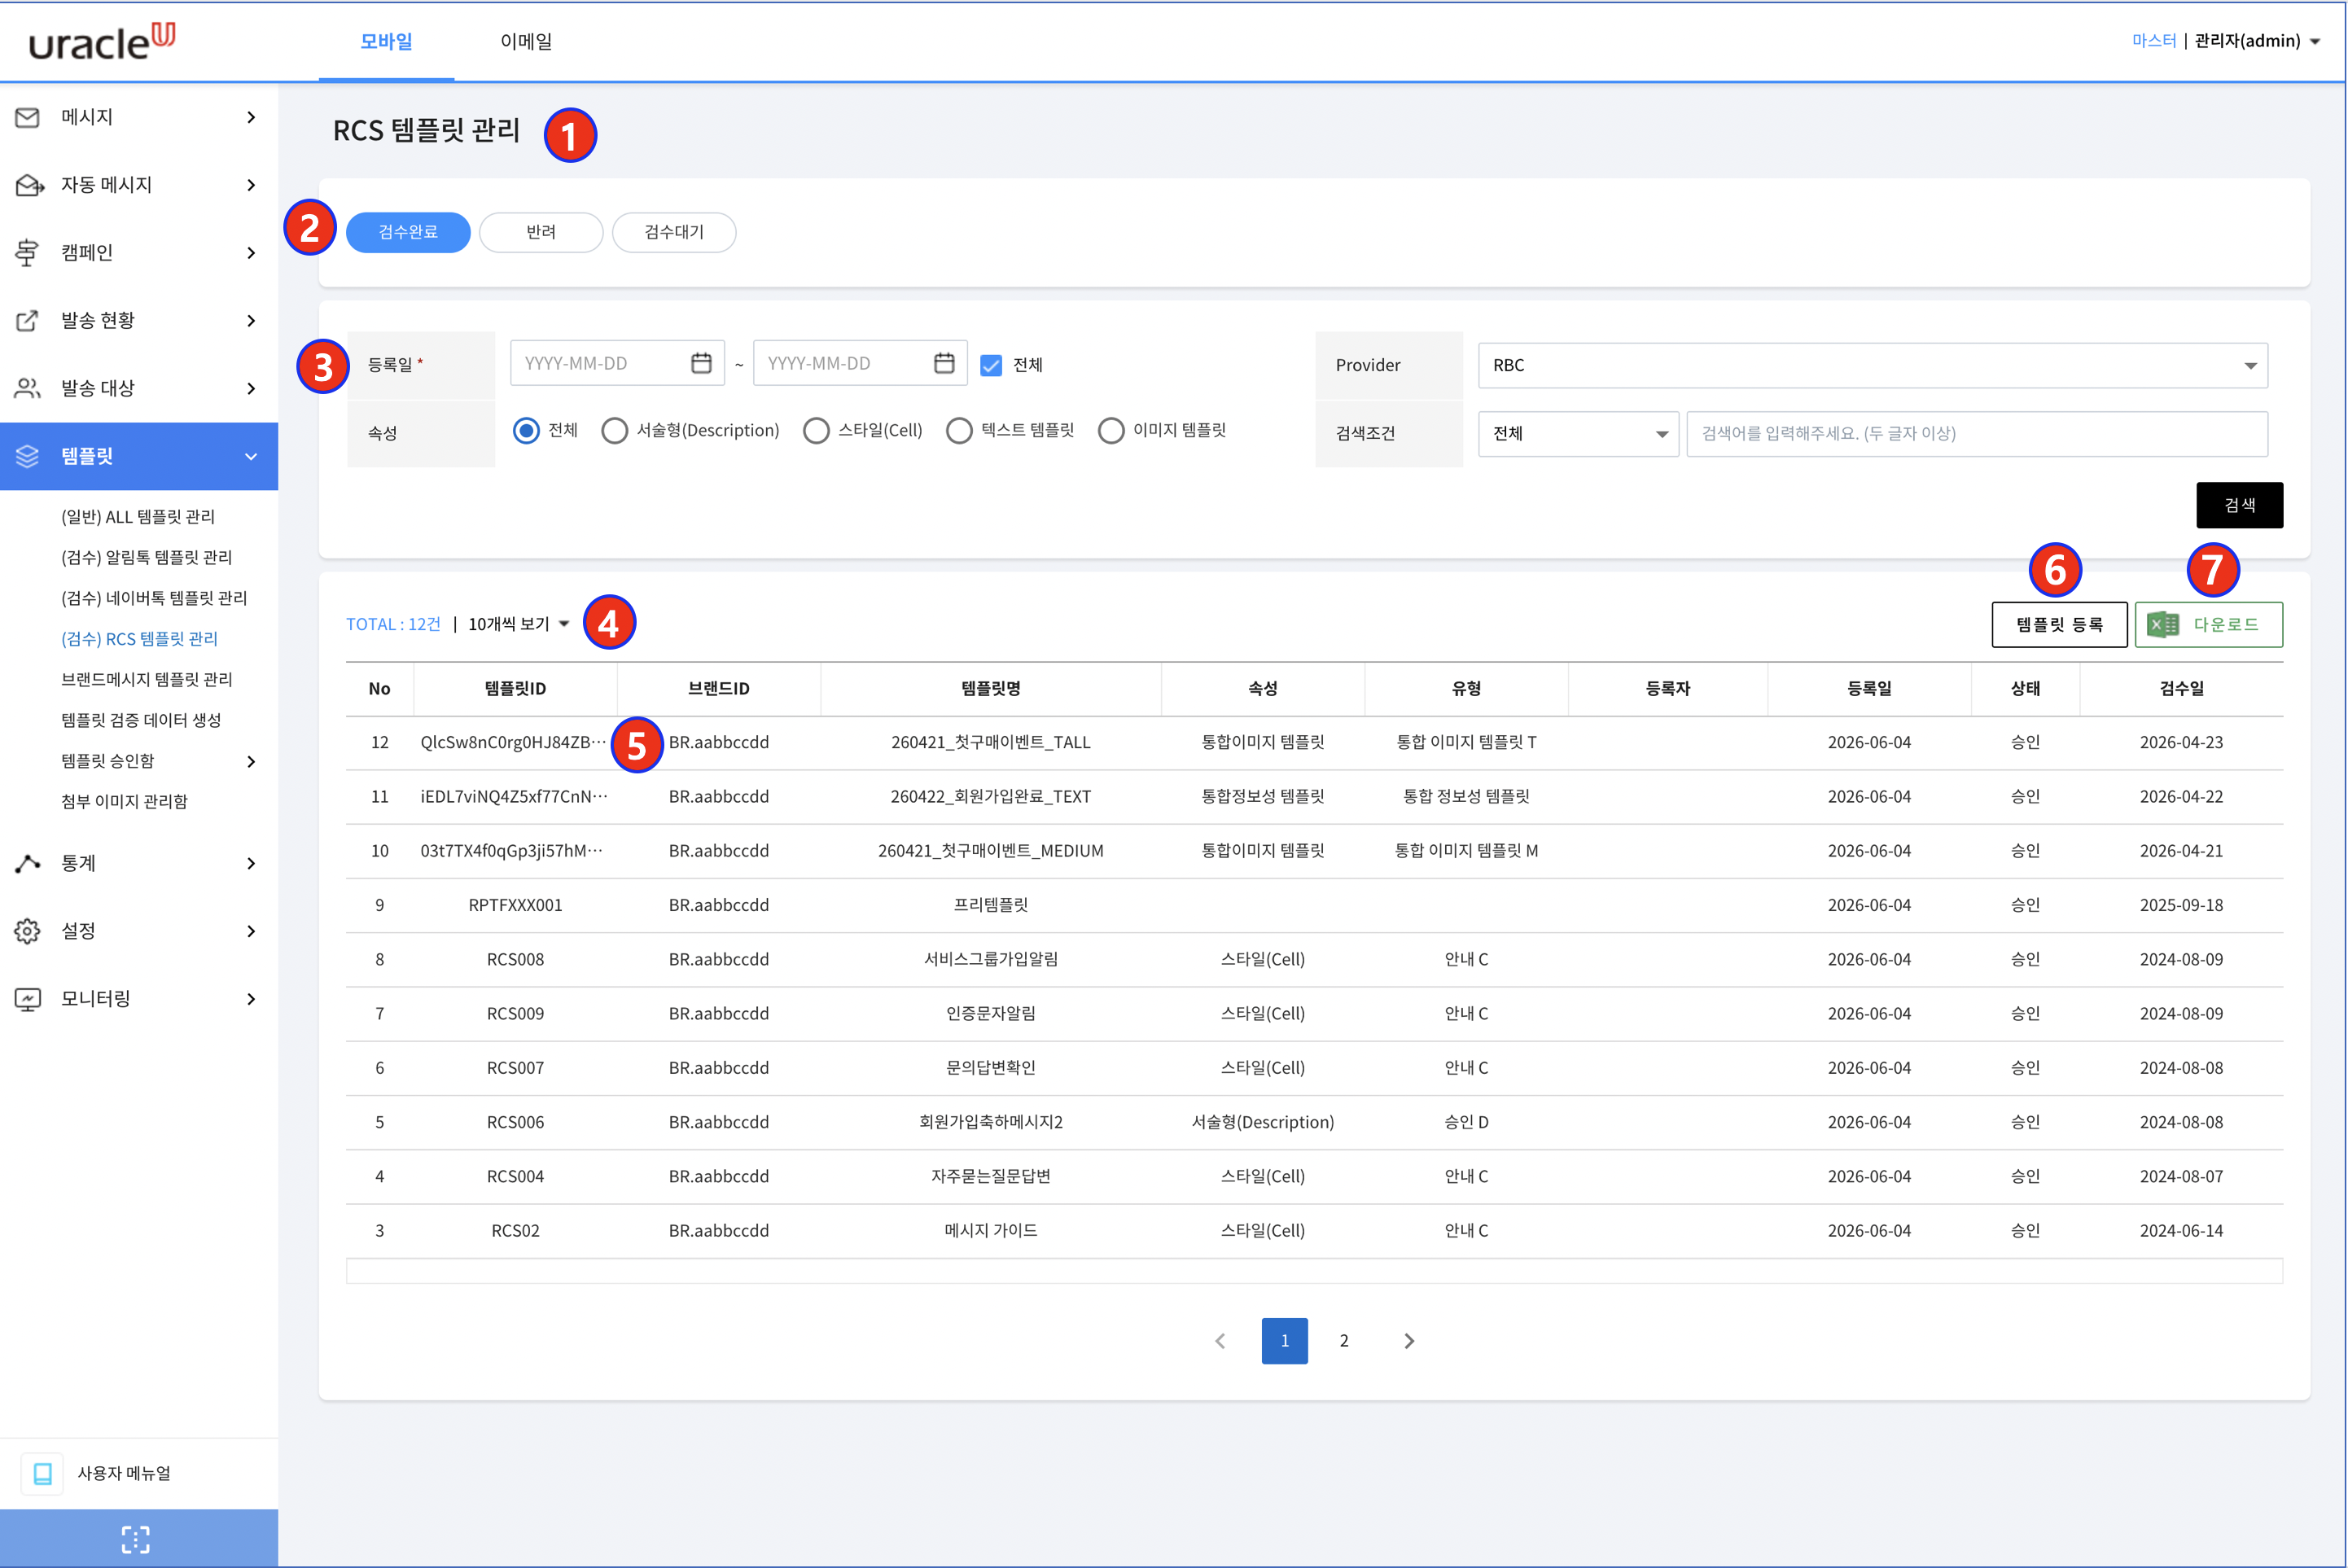Click template ID RPTFXXX001 cell
The width and height of the screenshot is (2348, 1568).
coord(515,905)
